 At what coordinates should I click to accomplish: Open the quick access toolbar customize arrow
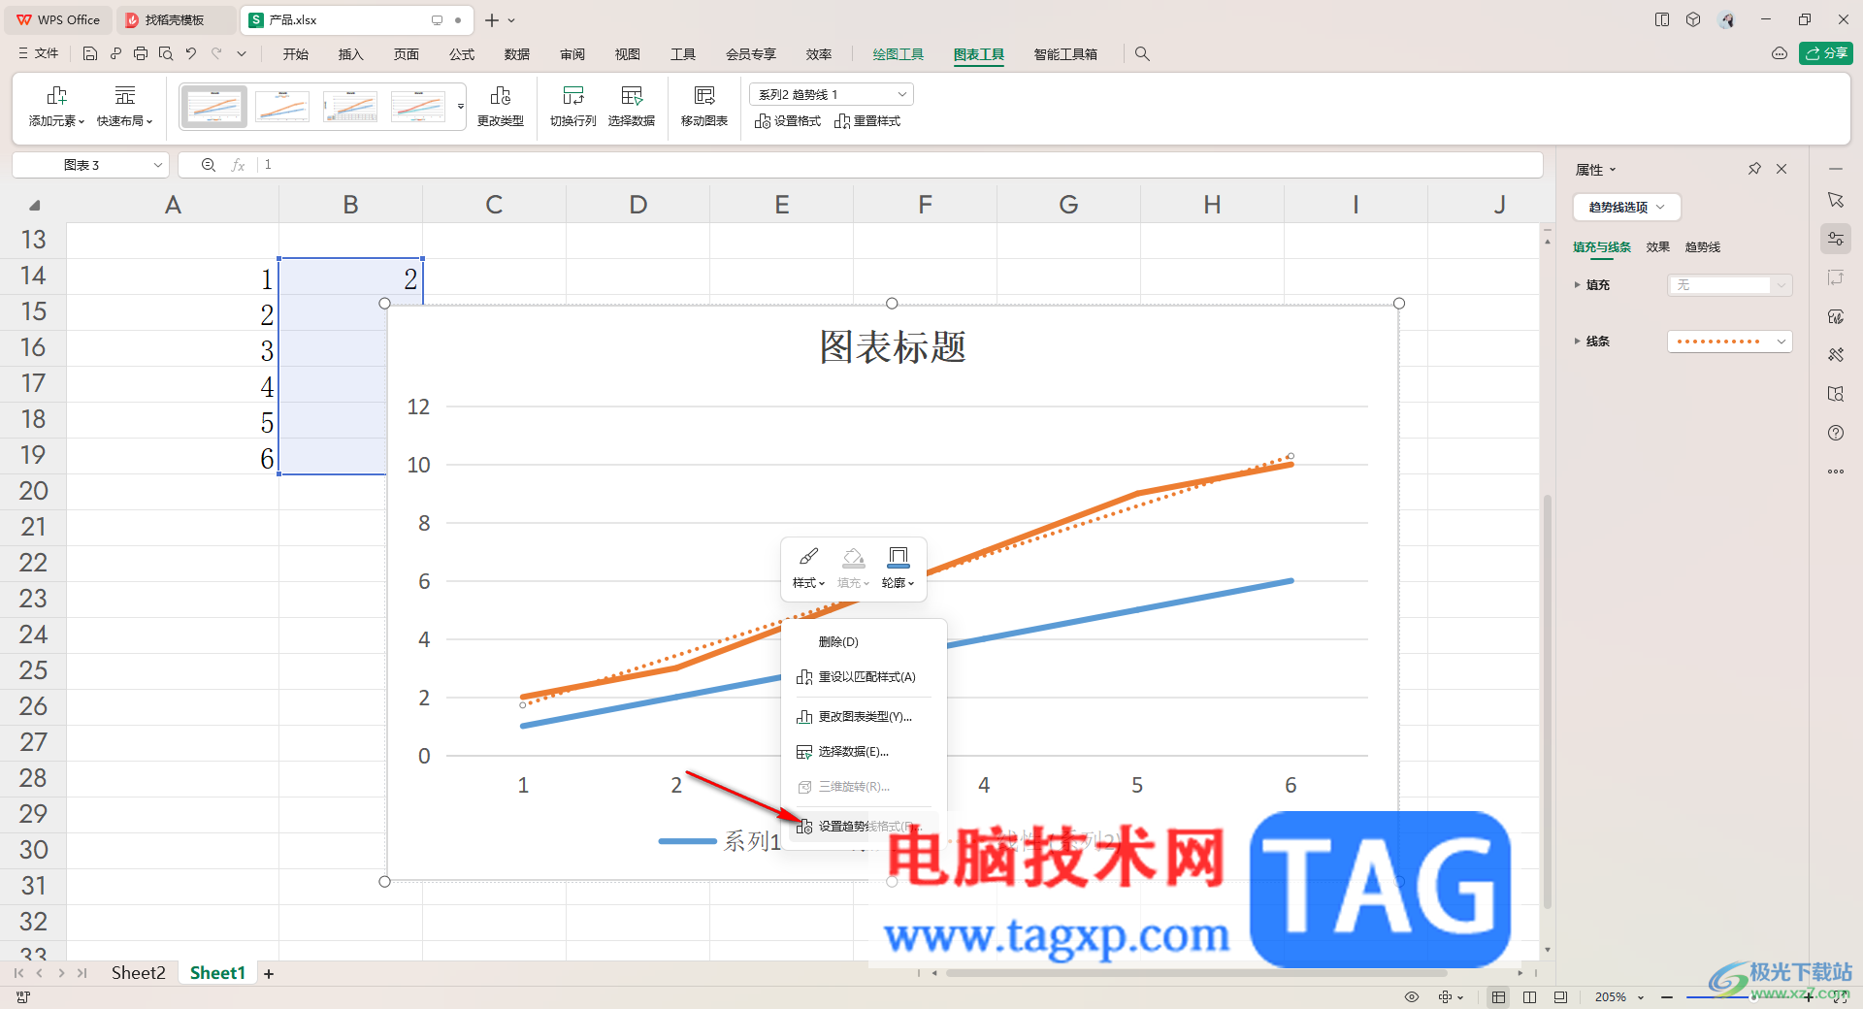pos(242,54)
